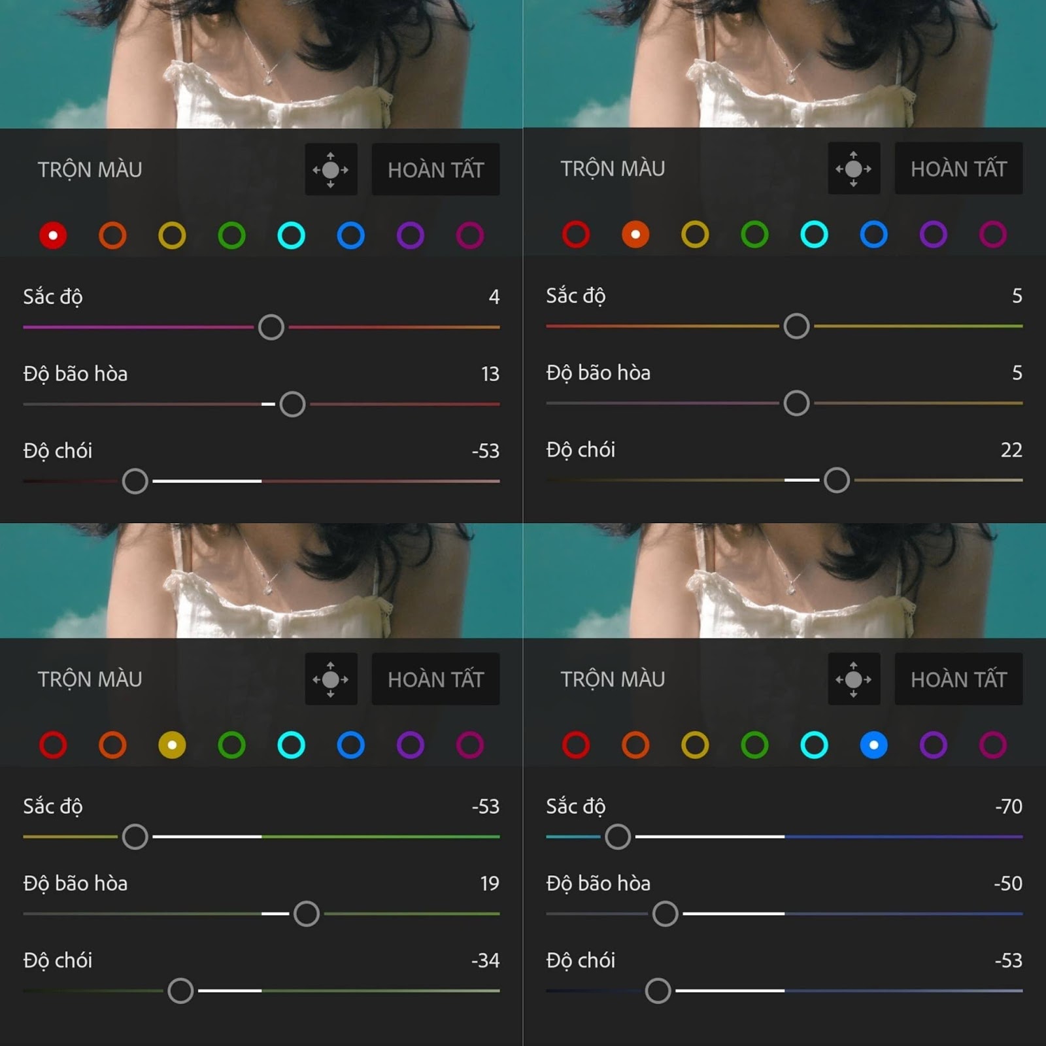Viewport: 1046px width, 1046px height.
Task: Click blue Độ chói slider handle at -53
Action: tap(658, 990)
